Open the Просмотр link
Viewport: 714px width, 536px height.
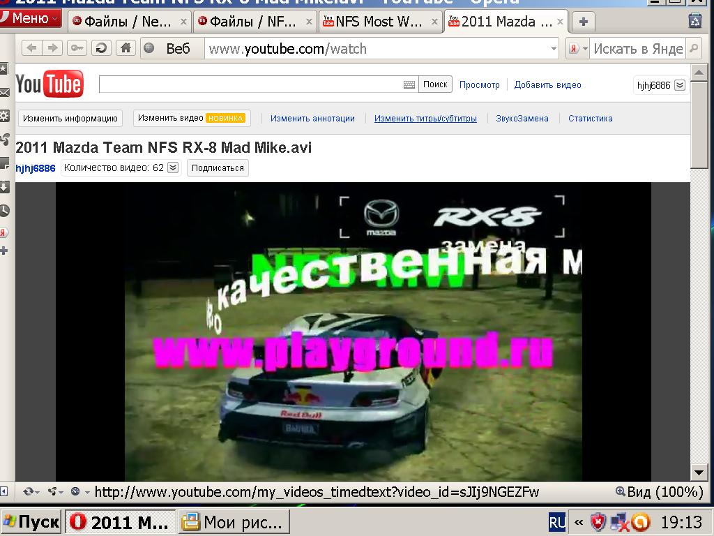479,84
